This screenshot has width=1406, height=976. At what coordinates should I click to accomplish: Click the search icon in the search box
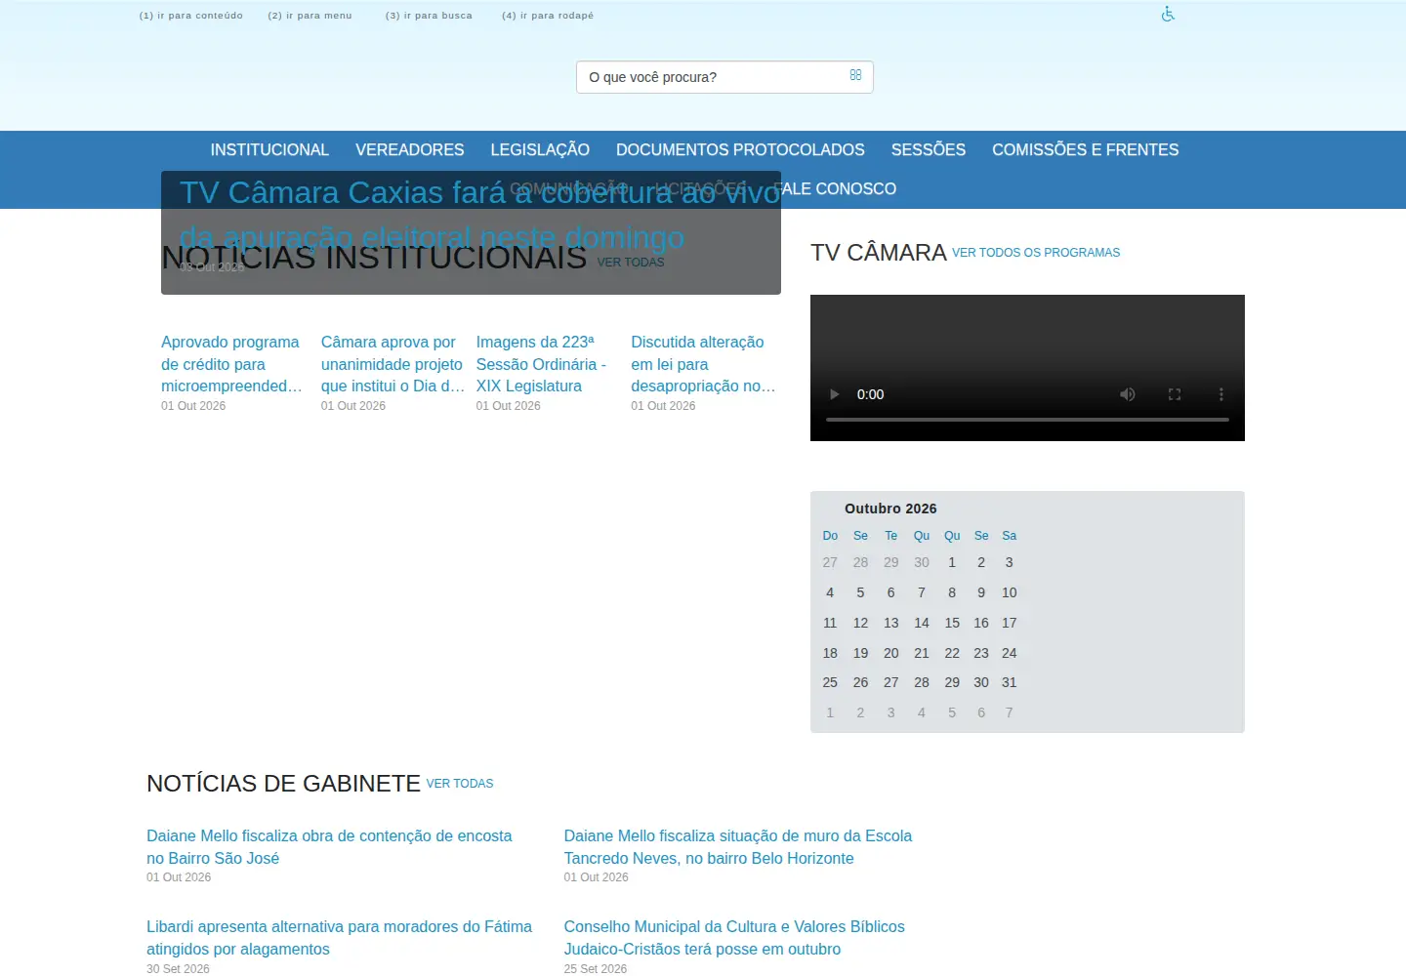855,75
